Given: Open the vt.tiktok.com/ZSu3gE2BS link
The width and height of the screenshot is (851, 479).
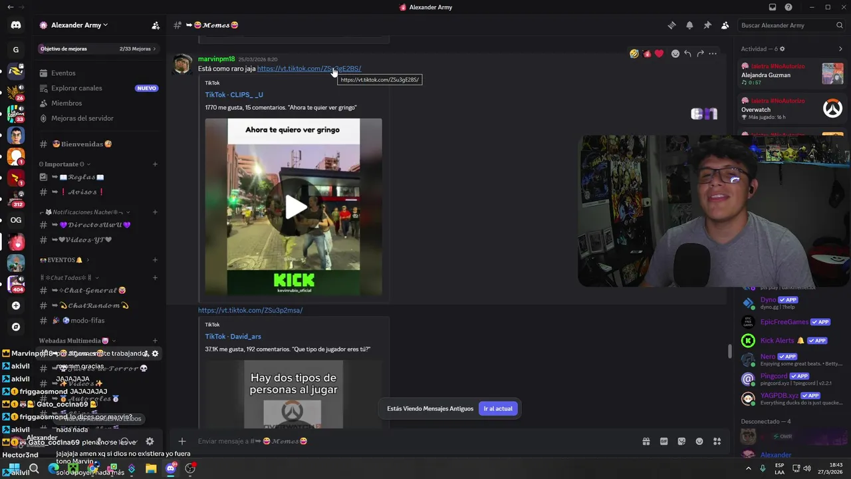Looking at the screenshot, I should (309, 69).
